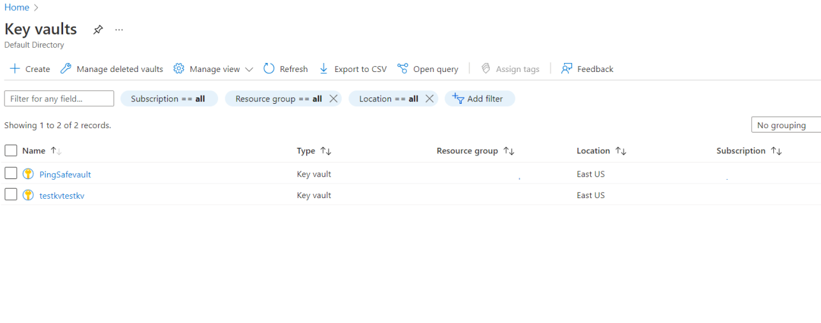
Task: Click the Create plus icon
Action: tap(15, 69)
